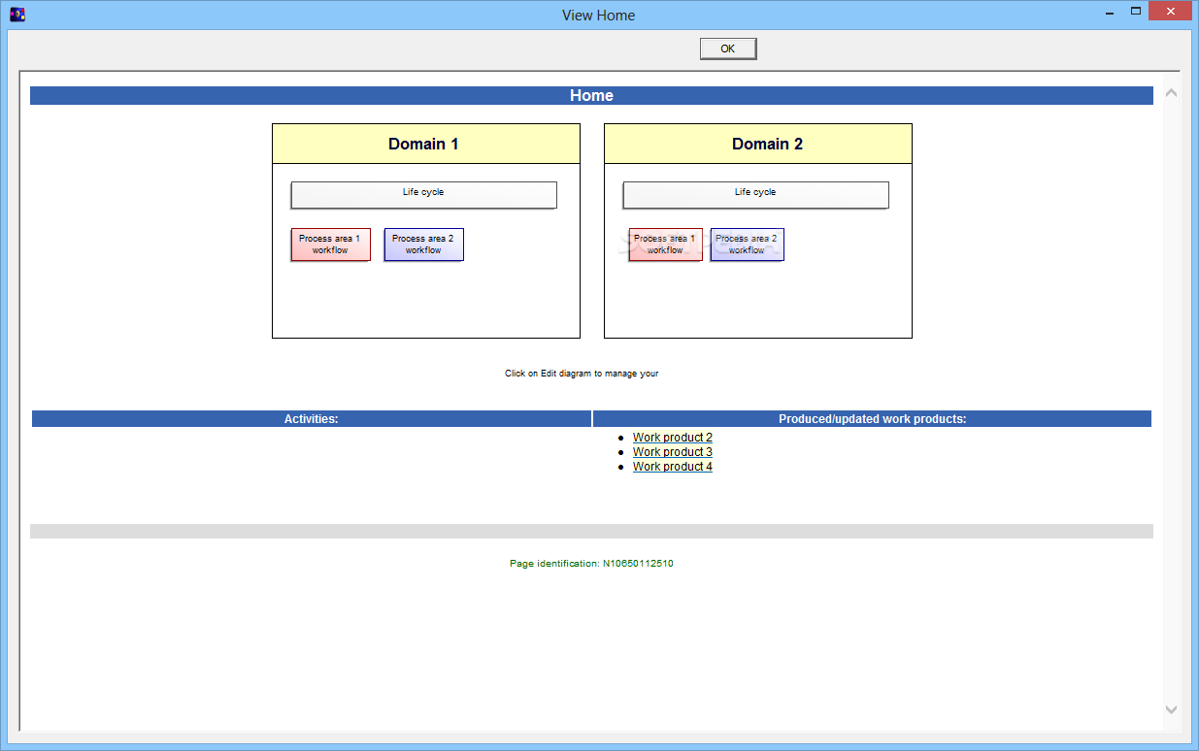Open Process area 2 workflow in Domain 1

423,245
